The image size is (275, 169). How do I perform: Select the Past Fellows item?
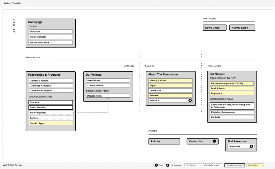pos(108,80)
